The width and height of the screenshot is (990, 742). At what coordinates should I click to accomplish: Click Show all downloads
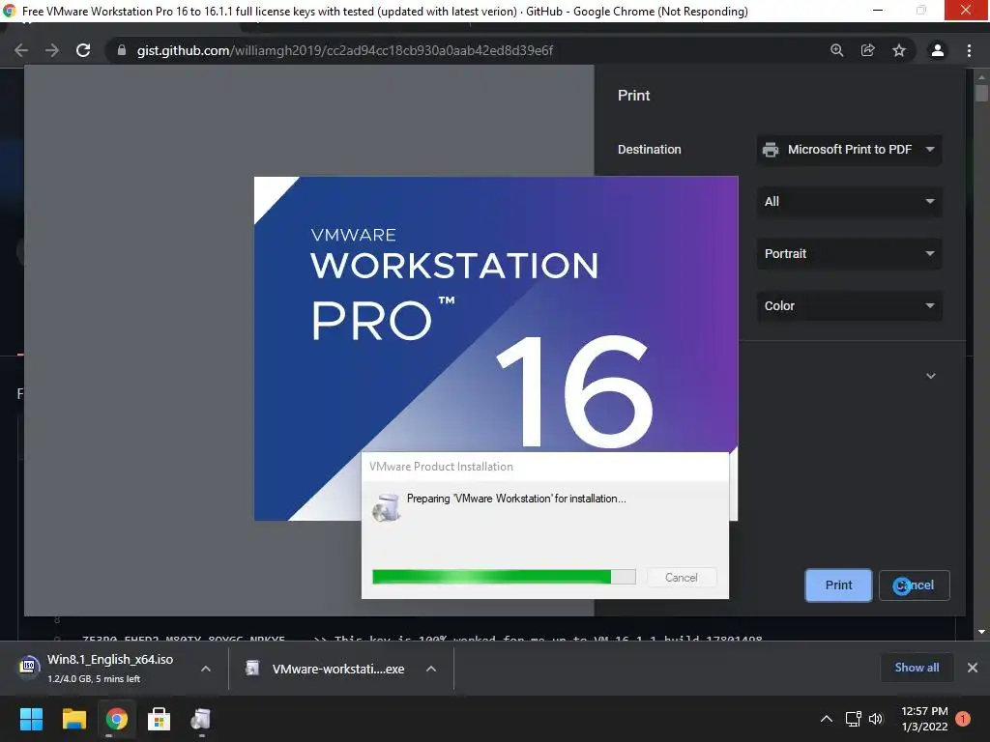pyautogui.click(x=917, y=668)
